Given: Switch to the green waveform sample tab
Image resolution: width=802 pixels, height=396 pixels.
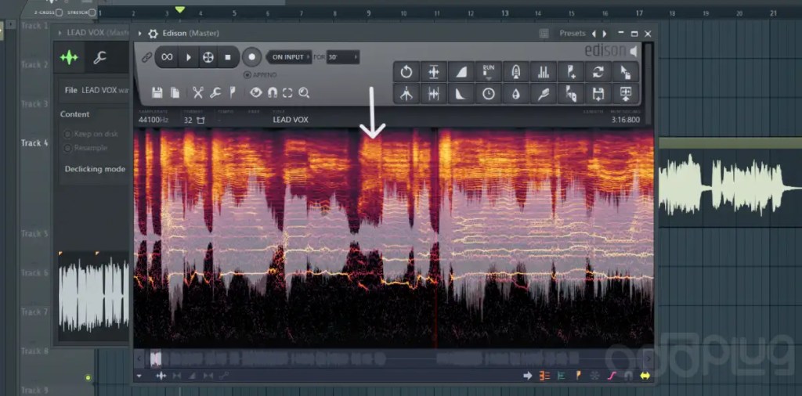Looking at the screenshot, I should point(69,57).
